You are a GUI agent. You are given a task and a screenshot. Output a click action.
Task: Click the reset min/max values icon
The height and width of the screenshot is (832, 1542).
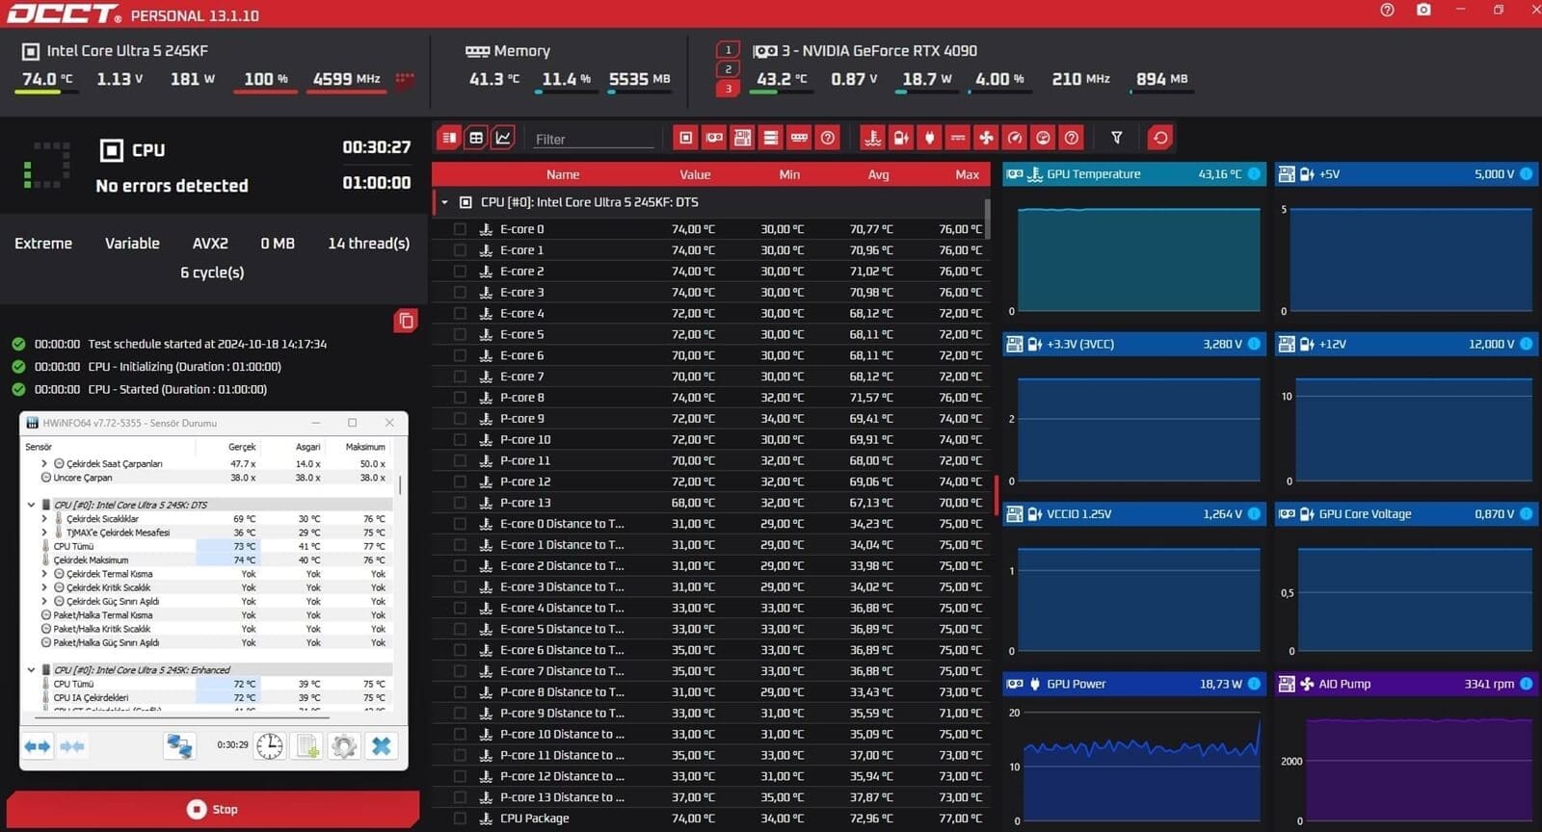tap(1160, 138)
